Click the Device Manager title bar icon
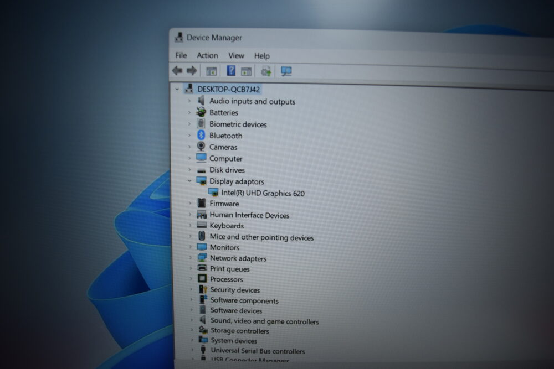Image resolution: width=554 pixels, height=369 pixels. [179, 38]
